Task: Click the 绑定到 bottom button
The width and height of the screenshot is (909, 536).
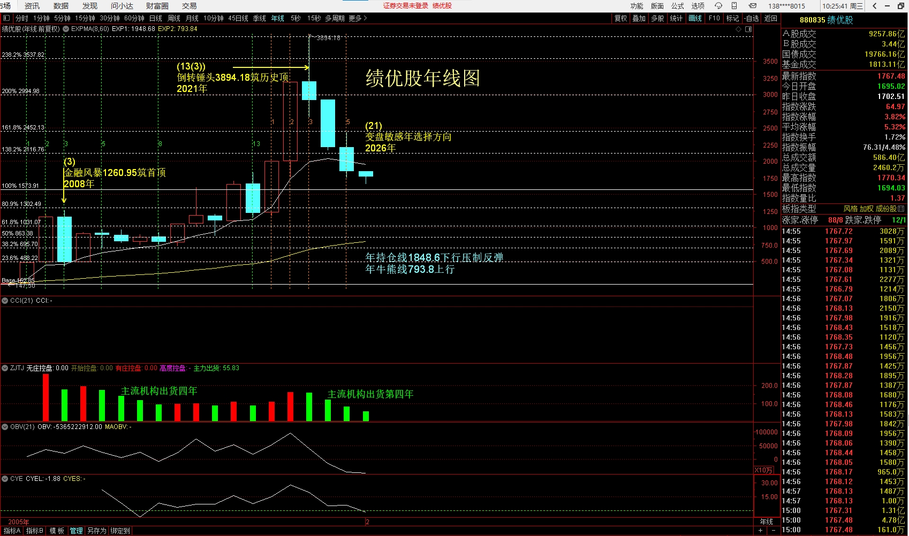Action: (120, 531)
